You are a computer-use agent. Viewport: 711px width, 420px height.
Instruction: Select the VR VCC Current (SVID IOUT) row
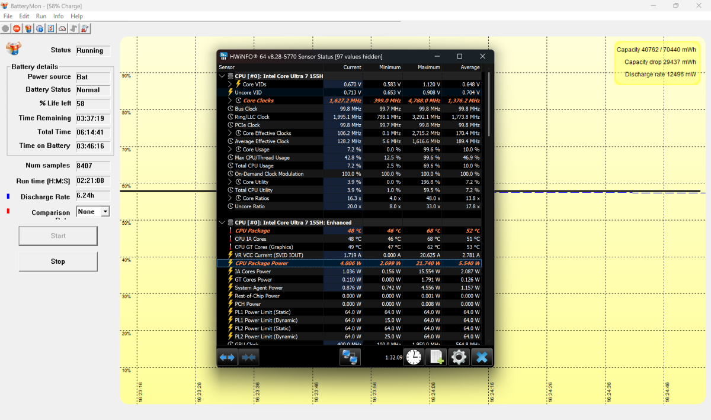pos(350,255)
